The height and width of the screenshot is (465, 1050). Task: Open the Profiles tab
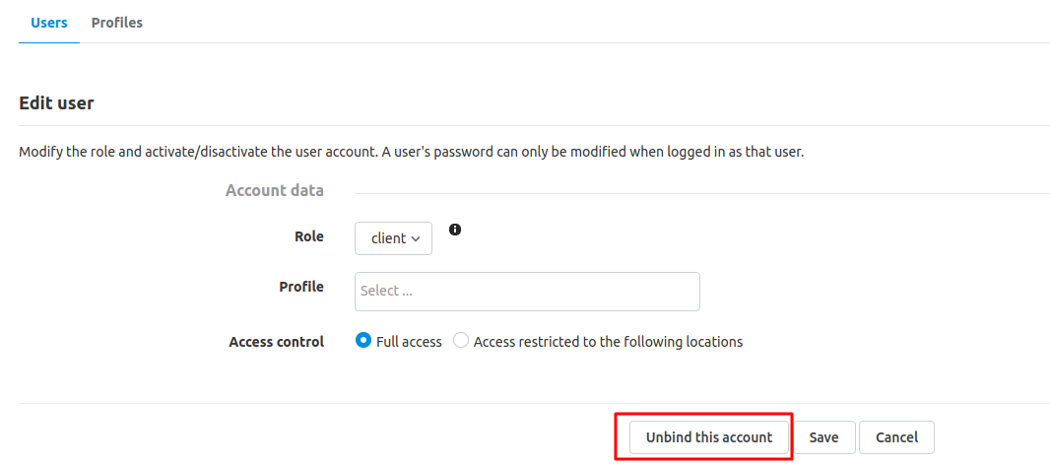117,23
